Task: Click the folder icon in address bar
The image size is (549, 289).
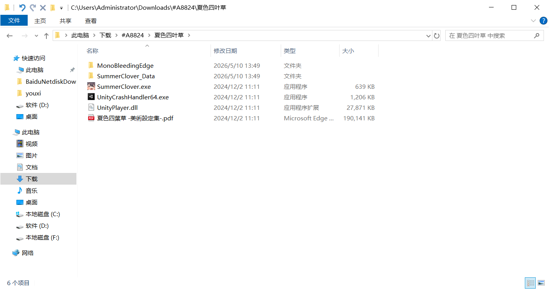Action: 57,35
